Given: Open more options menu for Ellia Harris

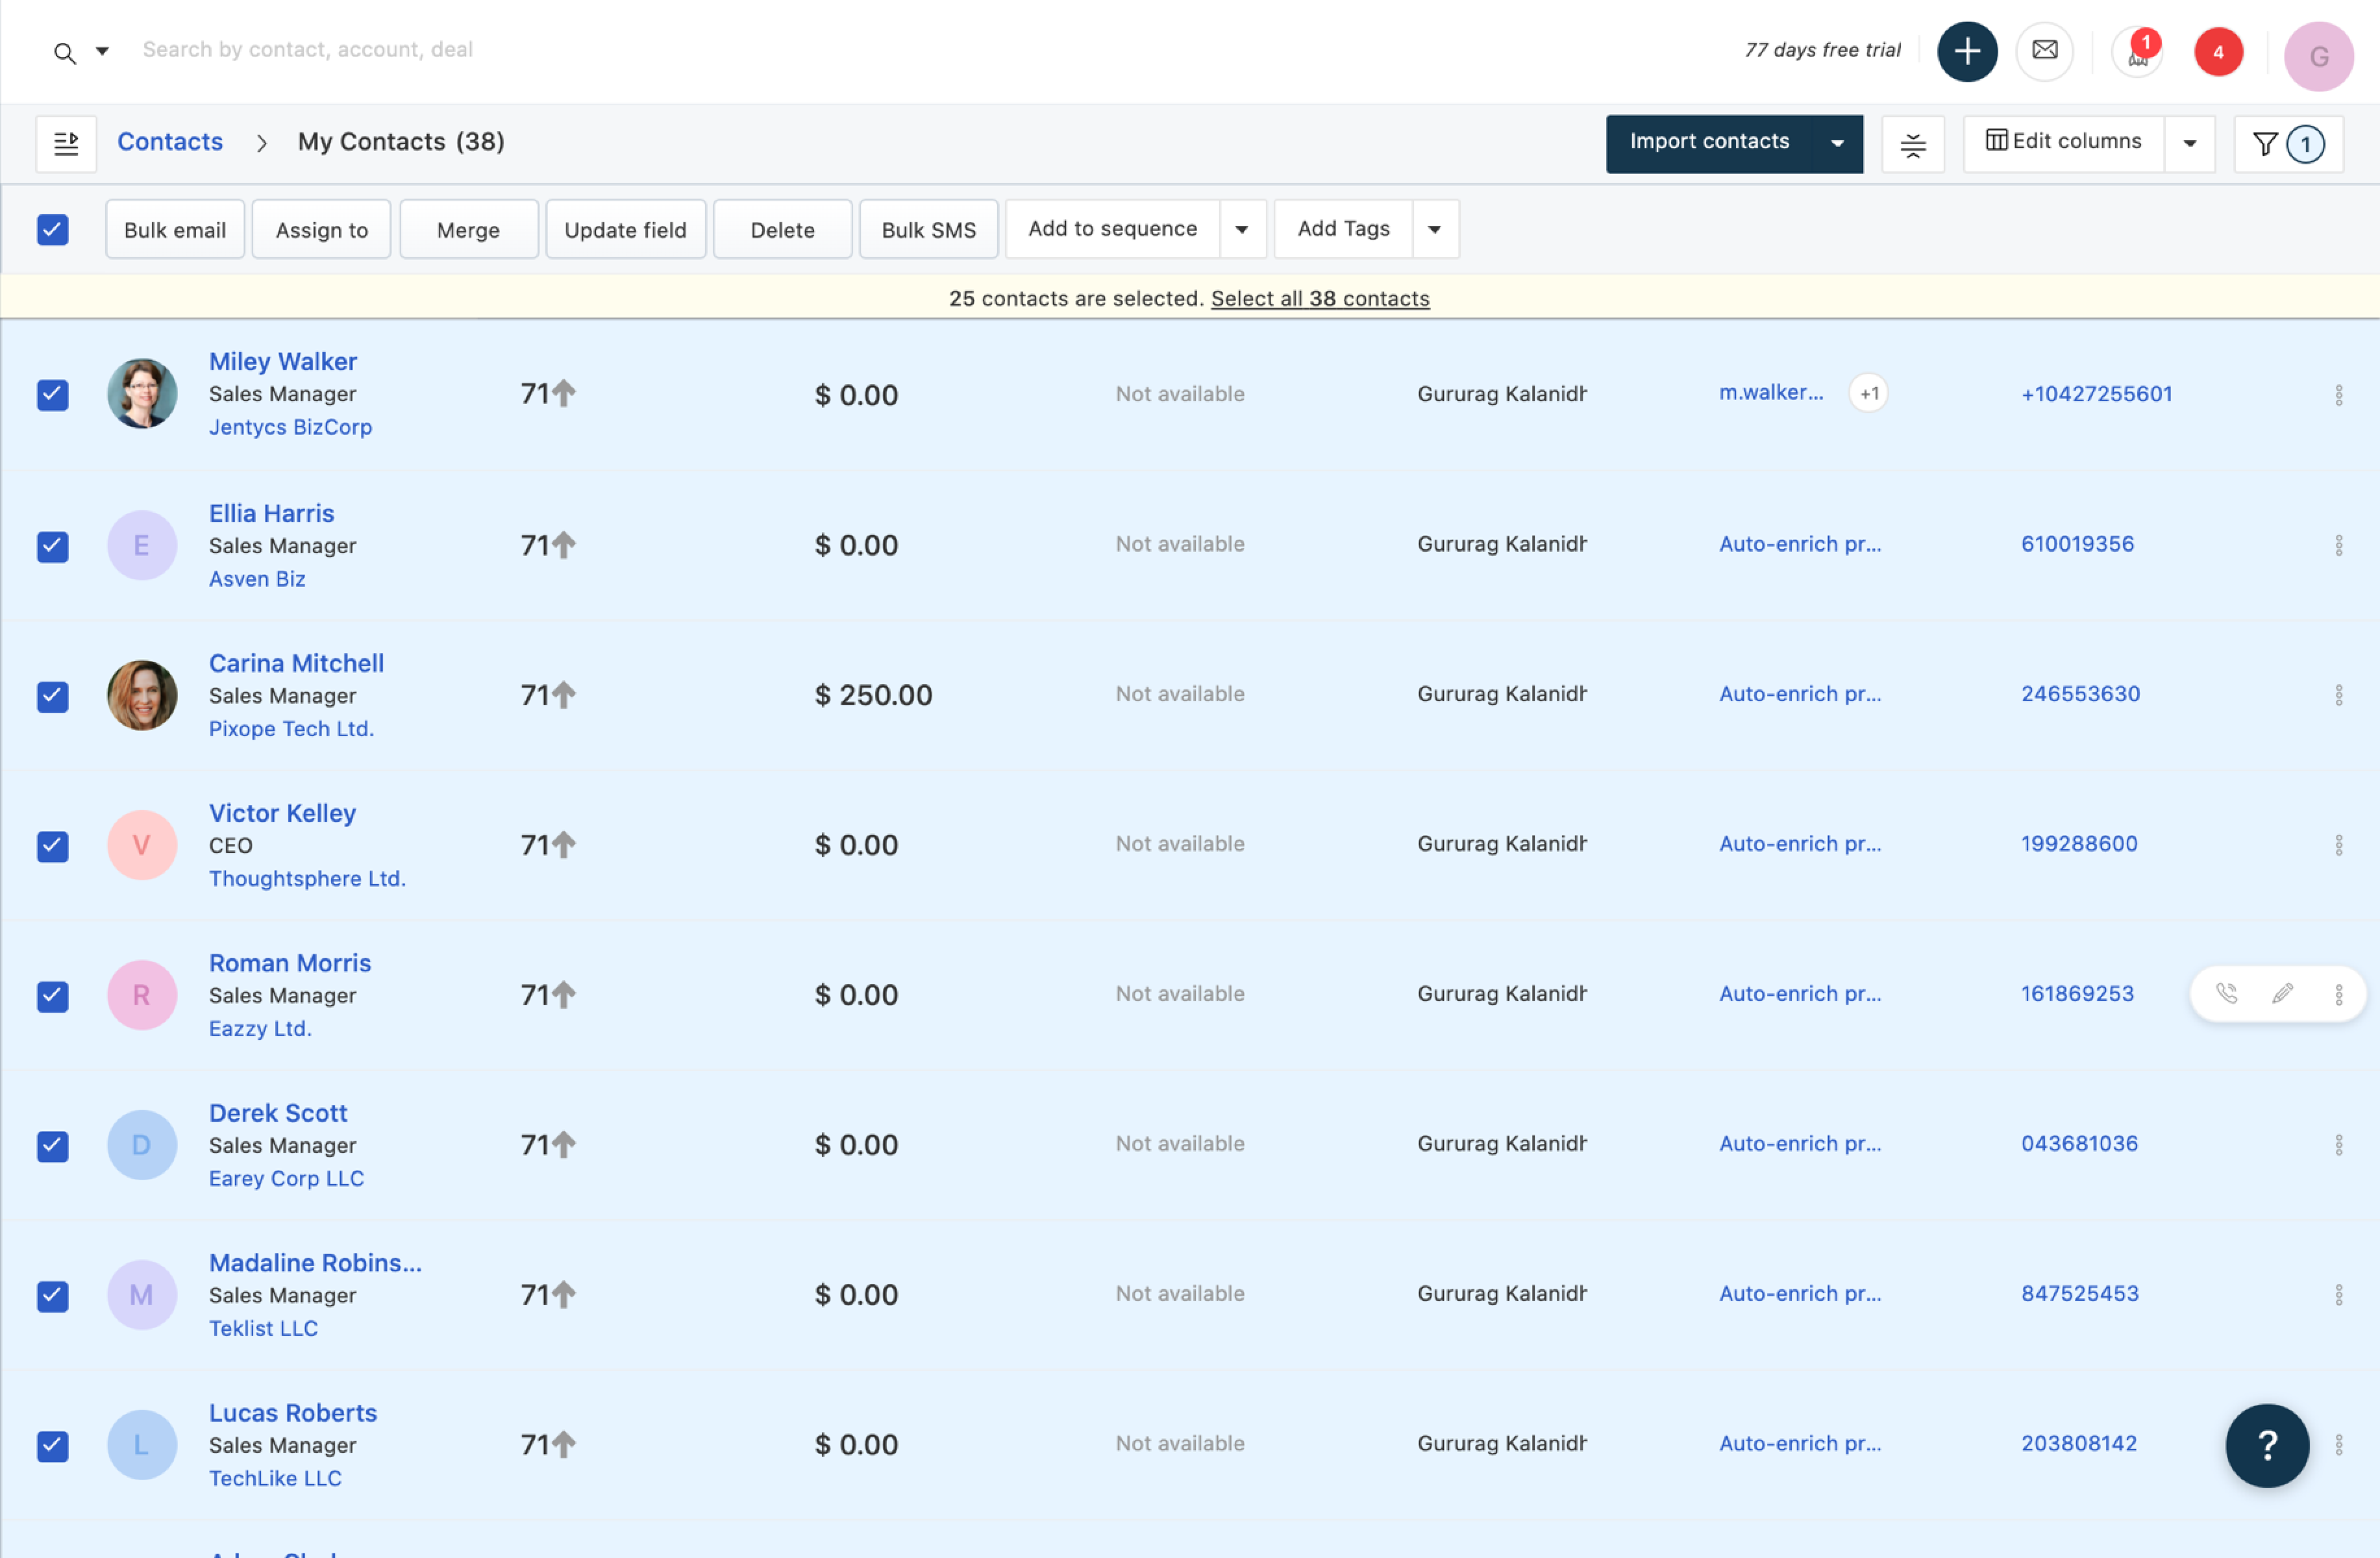Looking at the screenshot, I should pyautogui.click(x=2338, y=545).
